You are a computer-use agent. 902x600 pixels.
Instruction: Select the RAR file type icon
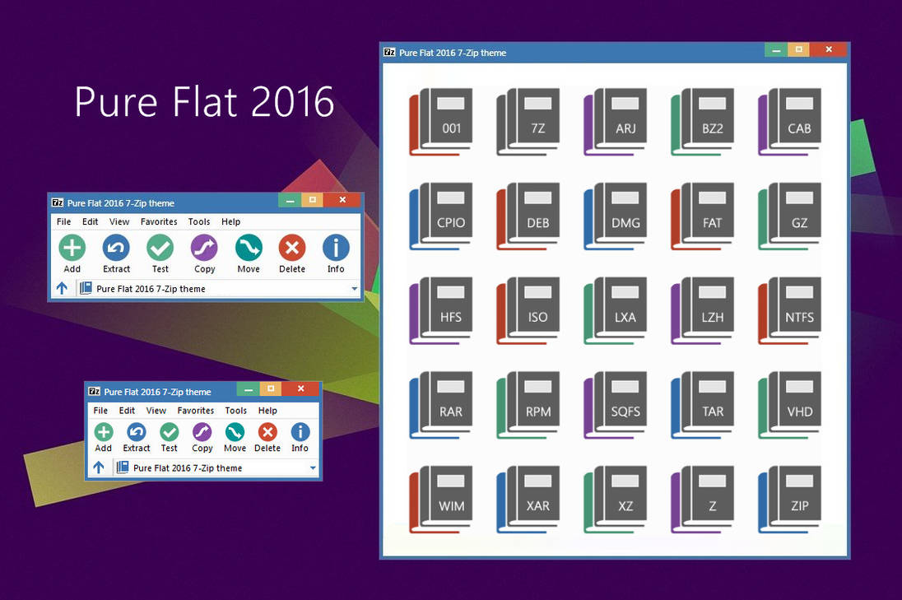point(440,402)
